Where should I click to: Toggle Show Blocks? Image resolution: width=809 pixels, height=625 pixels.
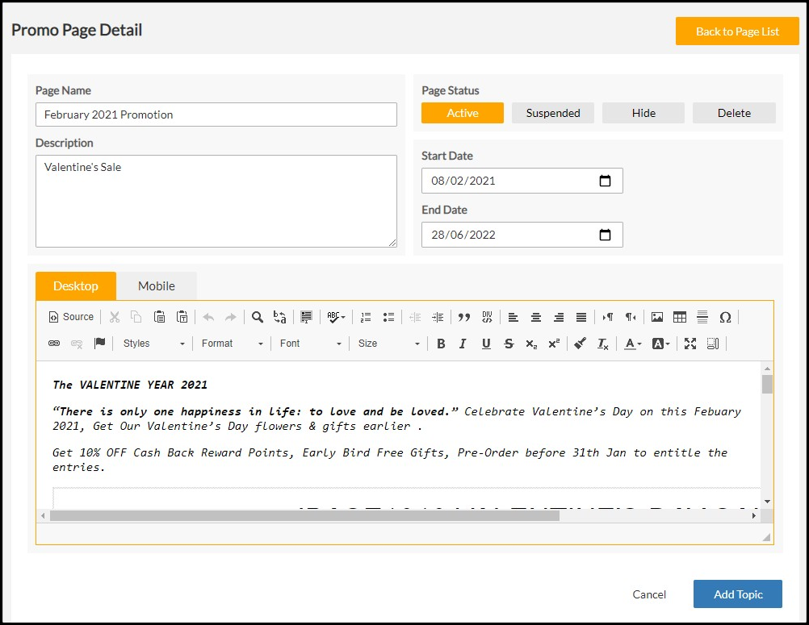click(713, 344)
